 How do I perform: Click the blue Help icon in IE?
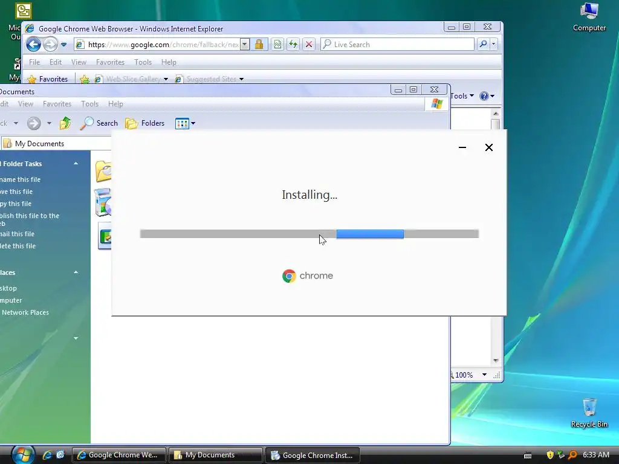click(x=484, y=96)
